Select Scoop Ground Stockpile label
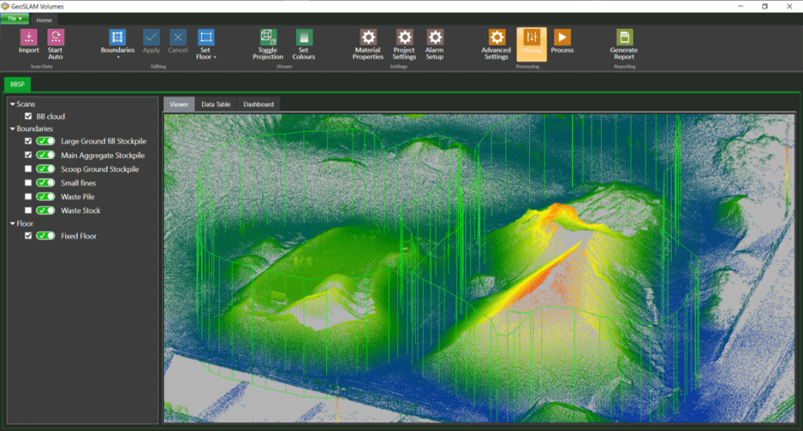The height and width of the screenshot is (431, 803). [100, 169]
